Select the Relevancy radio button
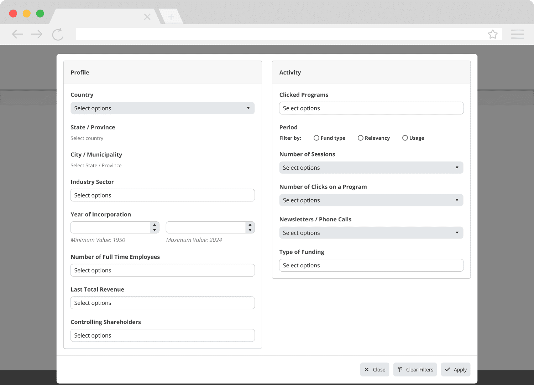The height and width of the screenshot is (385, 534). 361,138
